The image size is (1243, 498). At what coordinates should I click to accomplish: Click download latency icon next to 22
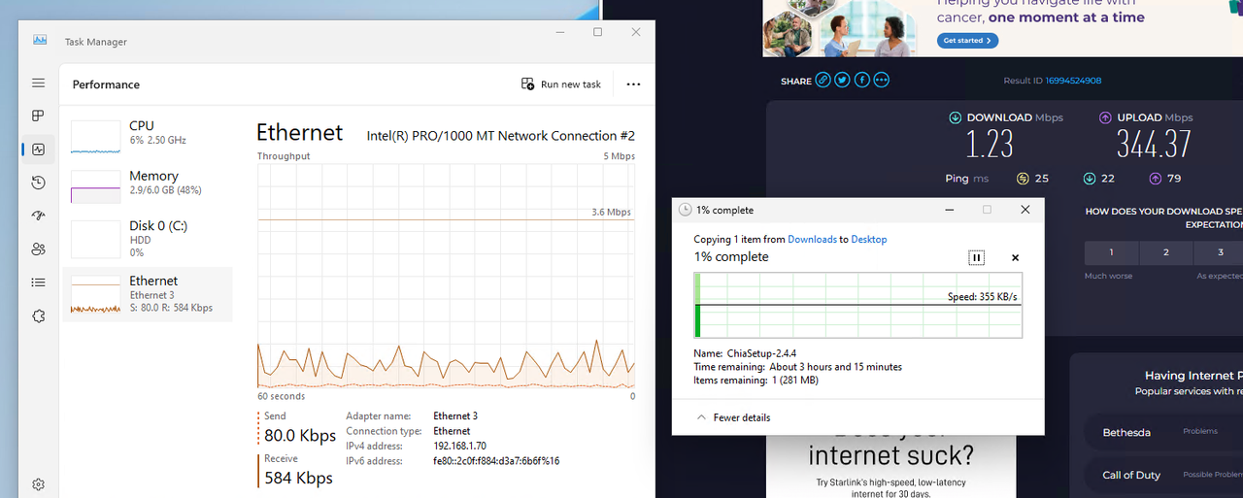(1090, 179)
